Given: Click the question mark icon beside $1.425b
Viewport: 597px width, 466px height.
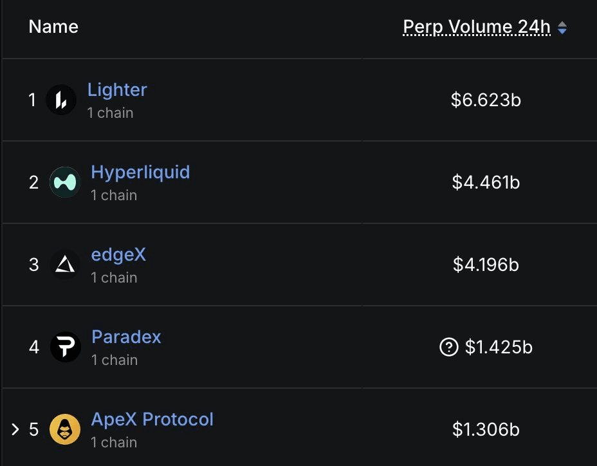Looking at the screenshot, I should [448, 348].
